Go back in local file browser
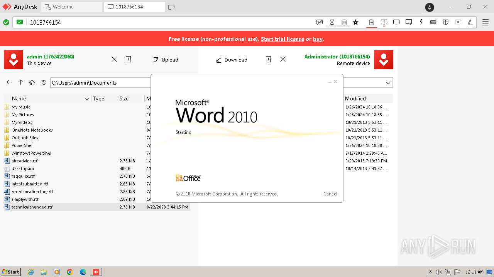This screenshot has height=277, width=494. (9, 82)
